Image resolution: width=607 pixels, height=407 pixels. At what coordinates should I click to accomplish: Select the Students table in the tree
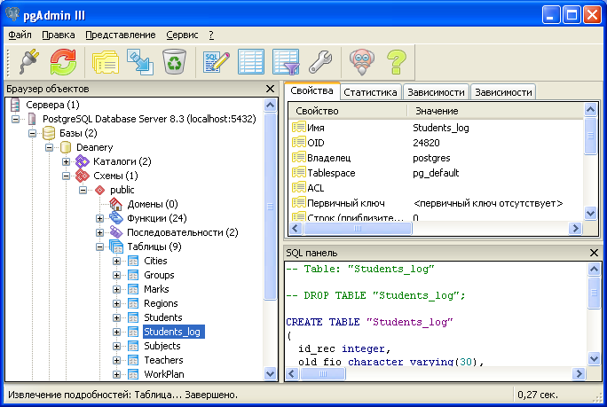pos(163,317)
